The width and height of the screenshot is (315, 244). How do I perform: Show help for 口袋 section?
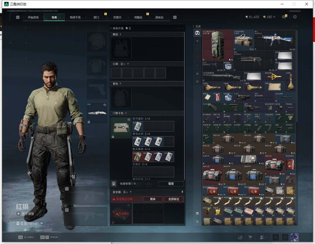pos(128,64)
